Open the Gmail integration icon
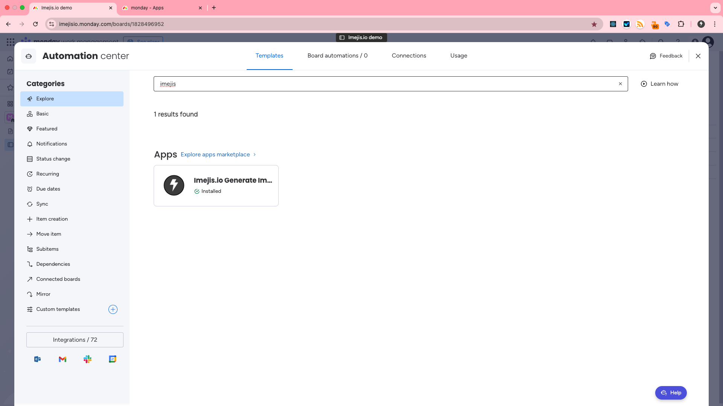The width and height of the screenshot is (723, 406). coord(63,359)
